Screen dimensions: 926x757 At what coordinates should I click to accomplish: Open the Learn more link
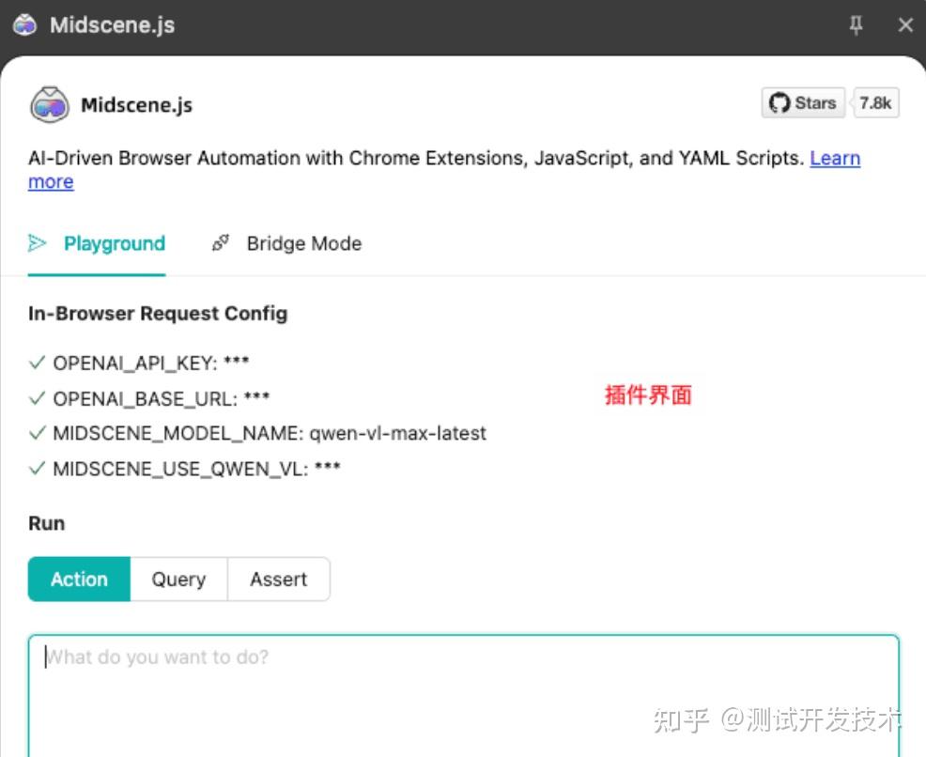pyautogui.click(x=835, y=158)
